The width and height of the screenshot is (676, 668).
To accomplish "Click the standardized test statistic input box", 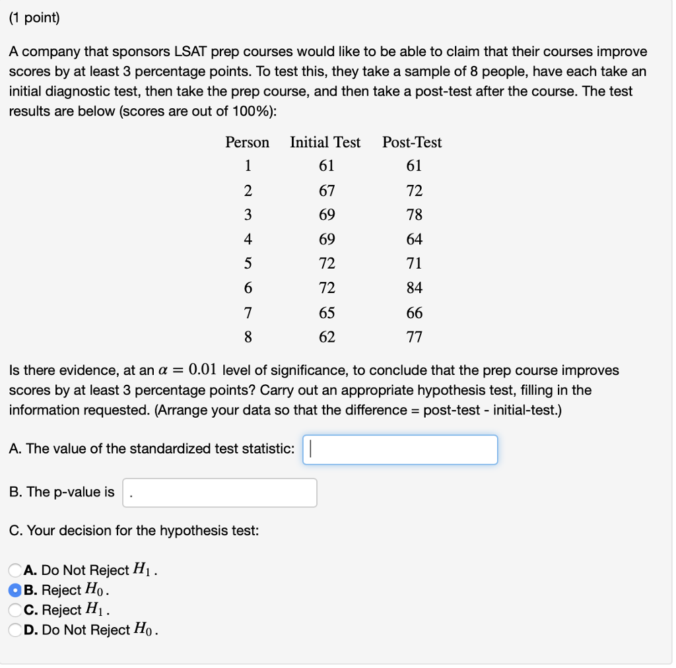I will (x=399, y=450).
